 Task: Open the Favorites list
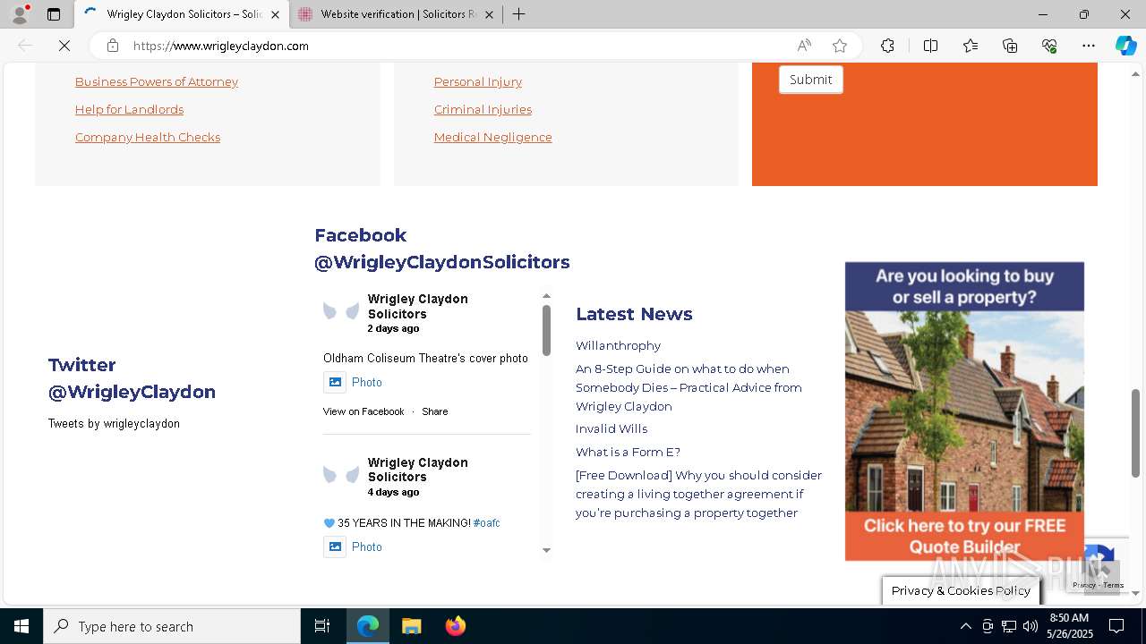pos(971,46)
